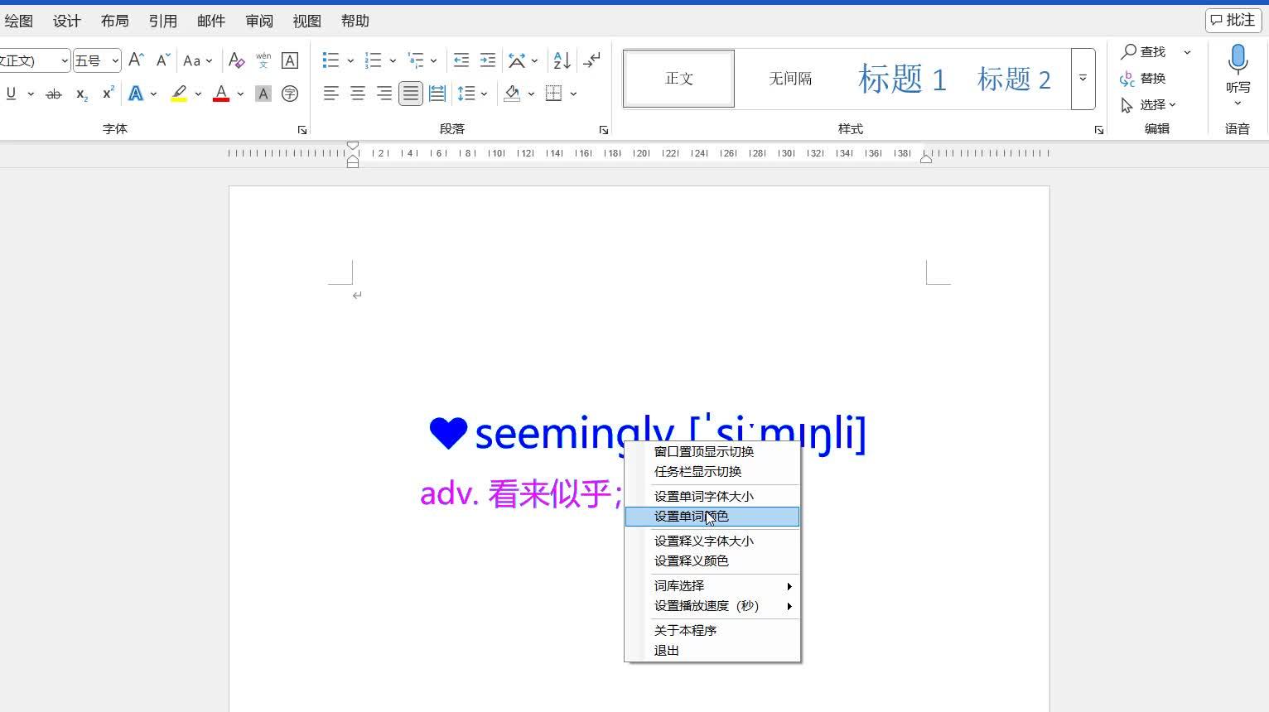Open the font name dropdown
This screenshot has width=1269, height=712.
click(65, 60)
